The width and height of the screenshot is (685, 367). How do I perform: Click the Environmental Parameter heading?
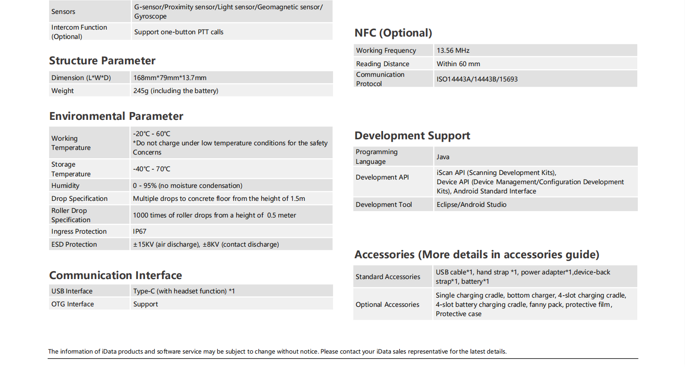pos(116,116)
